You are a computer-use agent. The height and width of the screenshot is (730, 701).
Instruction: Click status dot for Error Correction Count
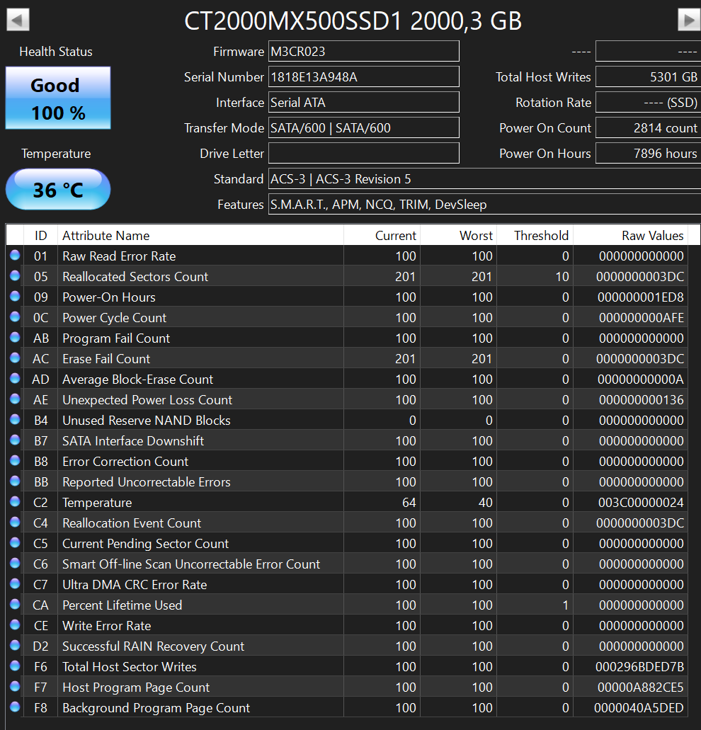point(15,460)
